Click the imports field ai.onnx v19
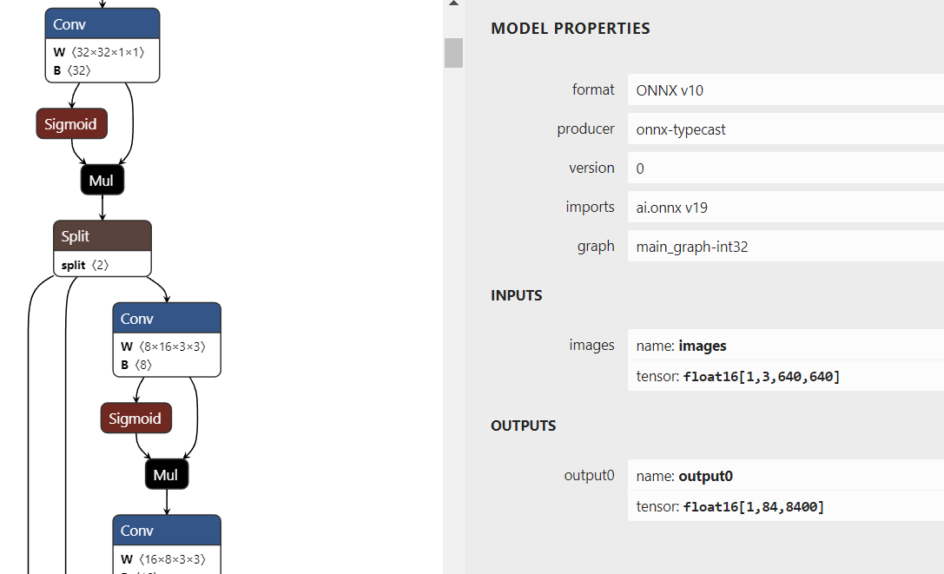Image resolution: width=944 pixels, height=574 pixels. 785,208
